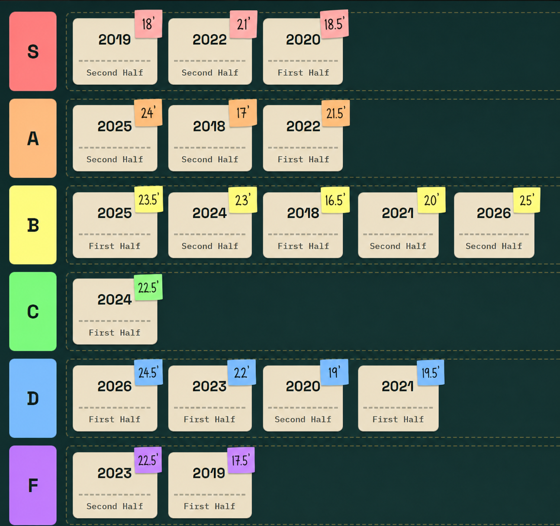Select the 2019 First Half card
560x526 pixels.
(210, 485)
